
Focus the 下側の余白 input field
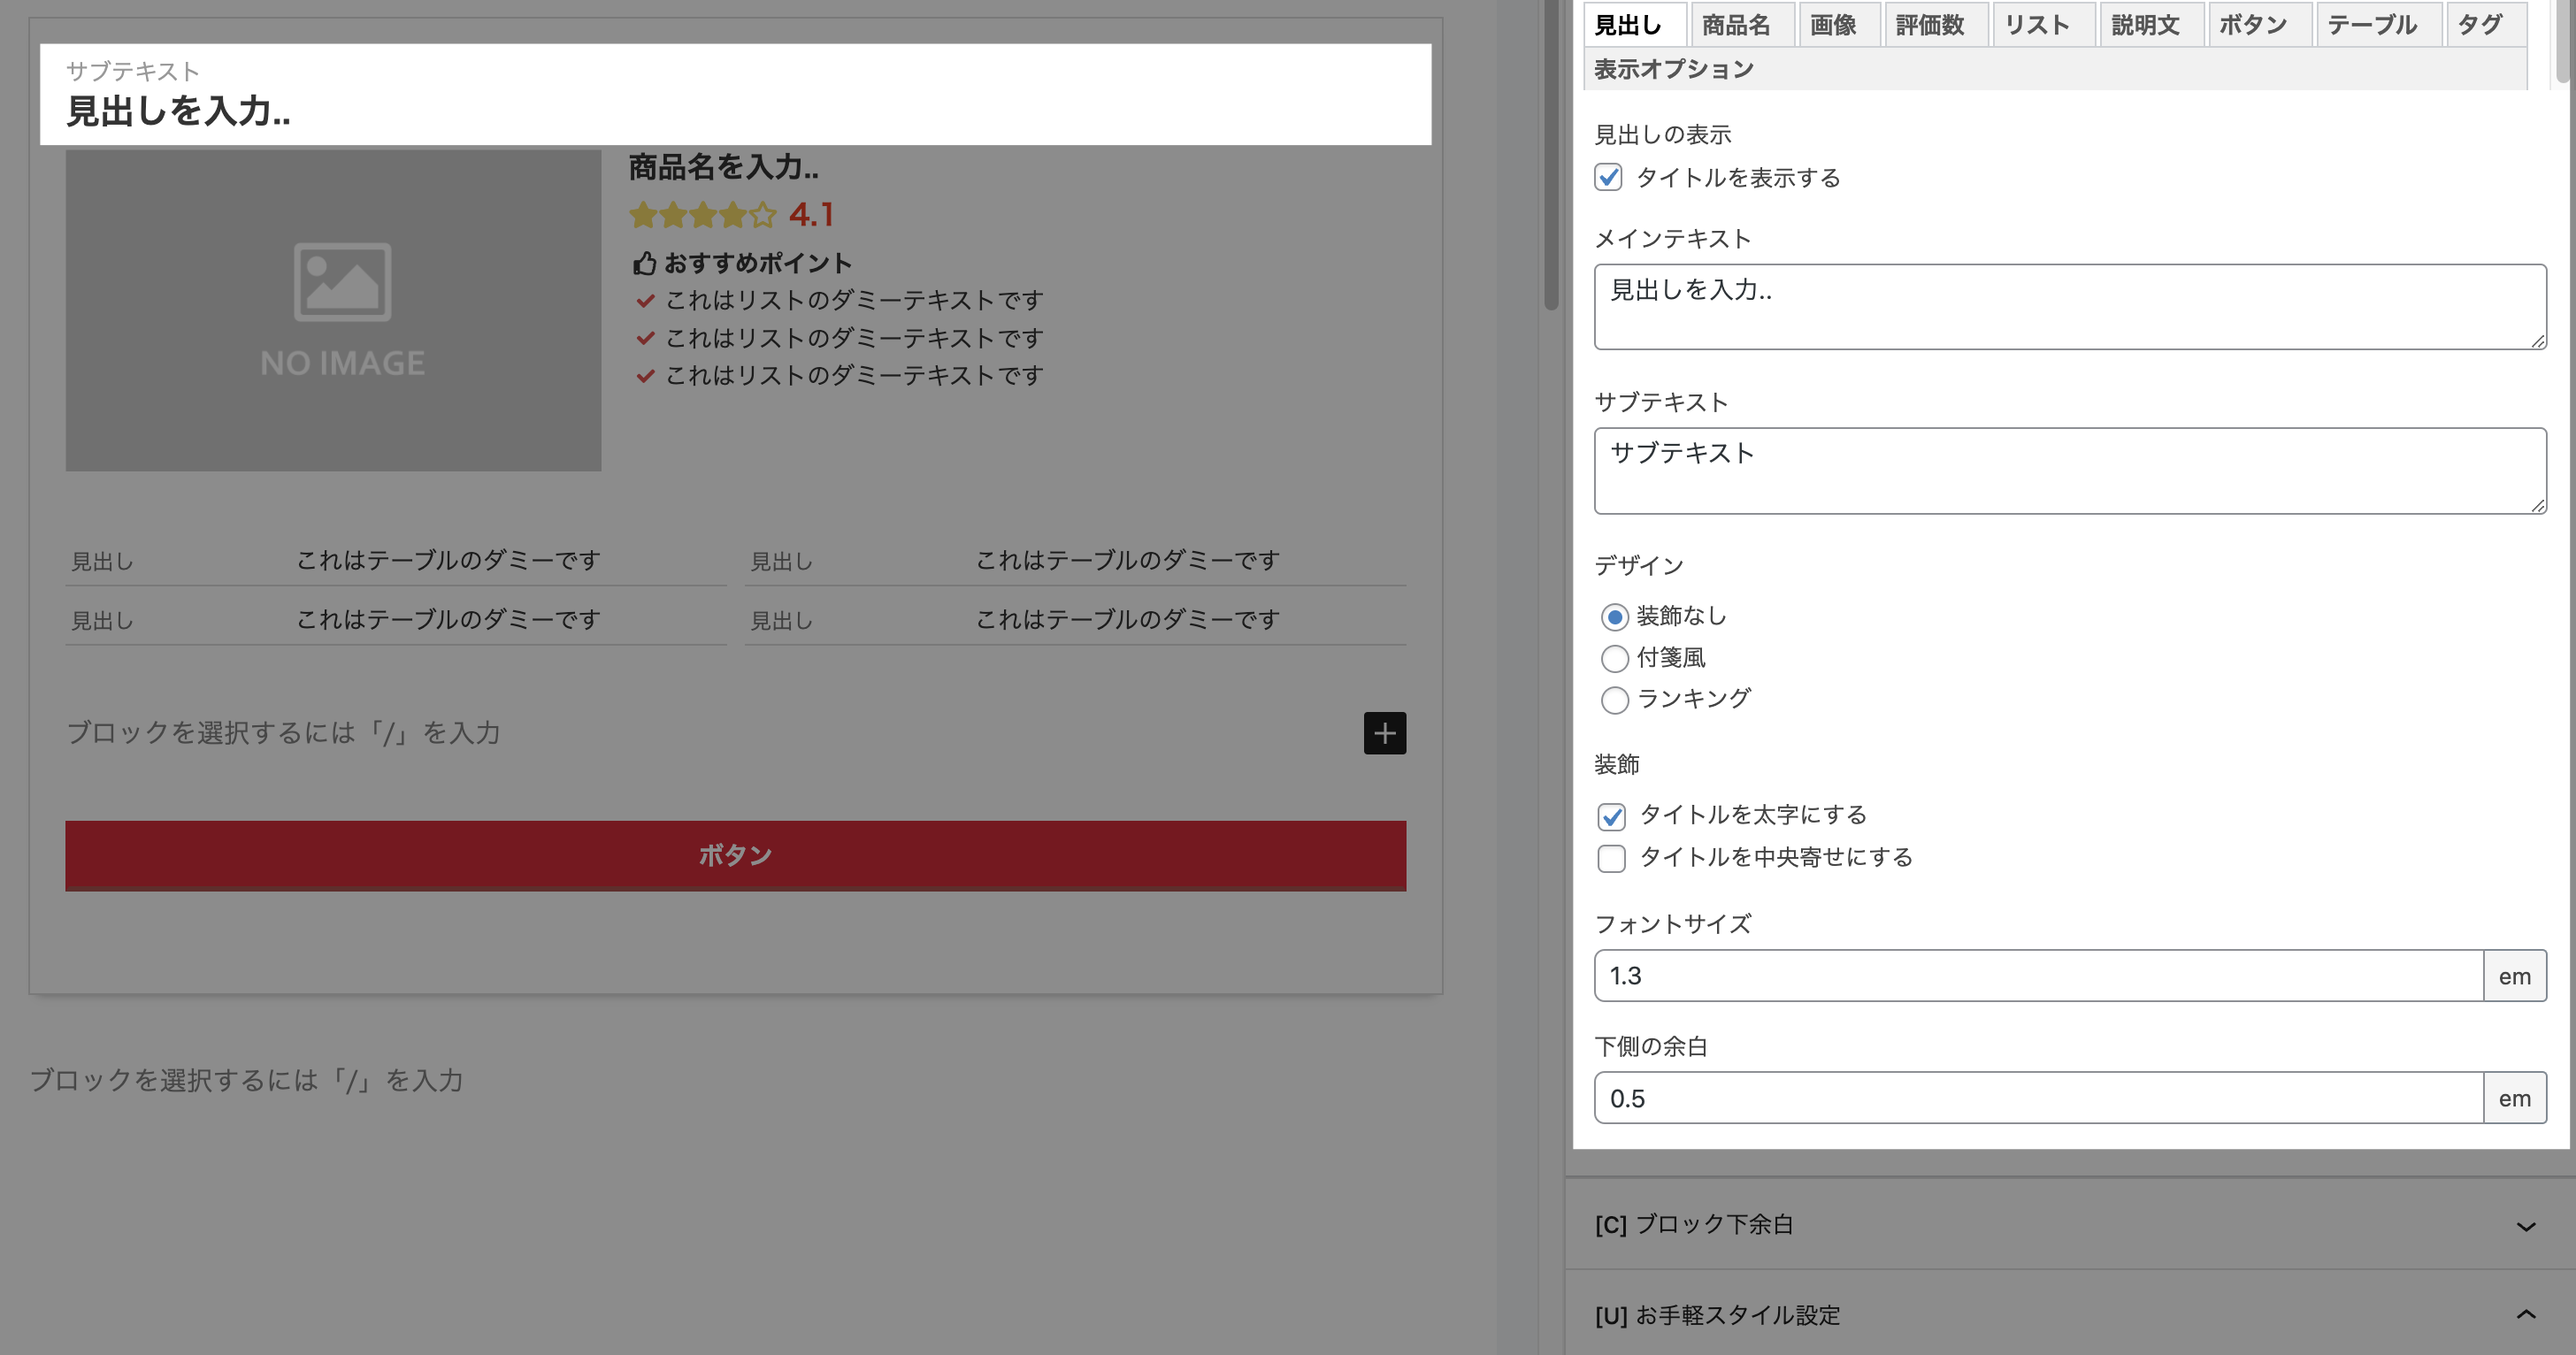[x=2039, y=1098]
